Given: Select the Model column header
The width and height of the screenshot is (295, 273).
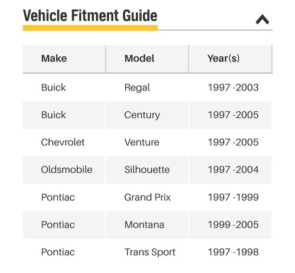Looking at the screenshot, I should 139,58.
